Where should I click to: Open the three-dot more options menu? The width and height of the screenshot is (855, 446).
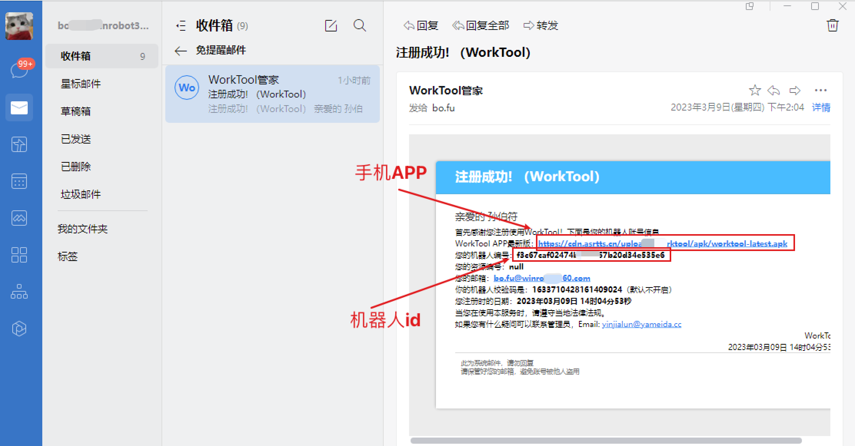pyautogui.click(x=820, y=91)
